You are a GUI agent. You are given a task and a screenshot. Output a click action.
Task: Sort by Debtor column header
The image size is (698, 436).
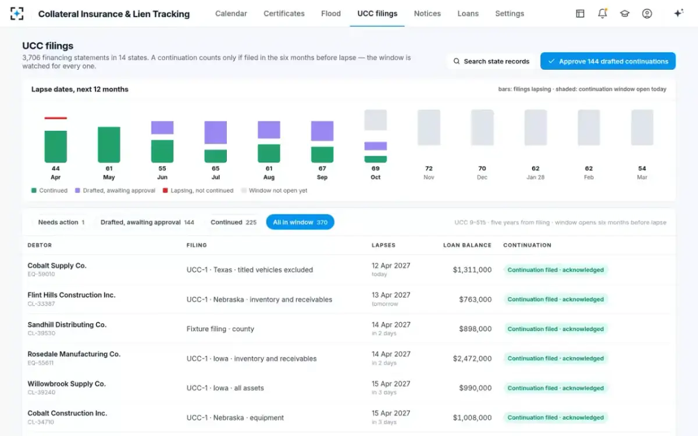(40, 245)
